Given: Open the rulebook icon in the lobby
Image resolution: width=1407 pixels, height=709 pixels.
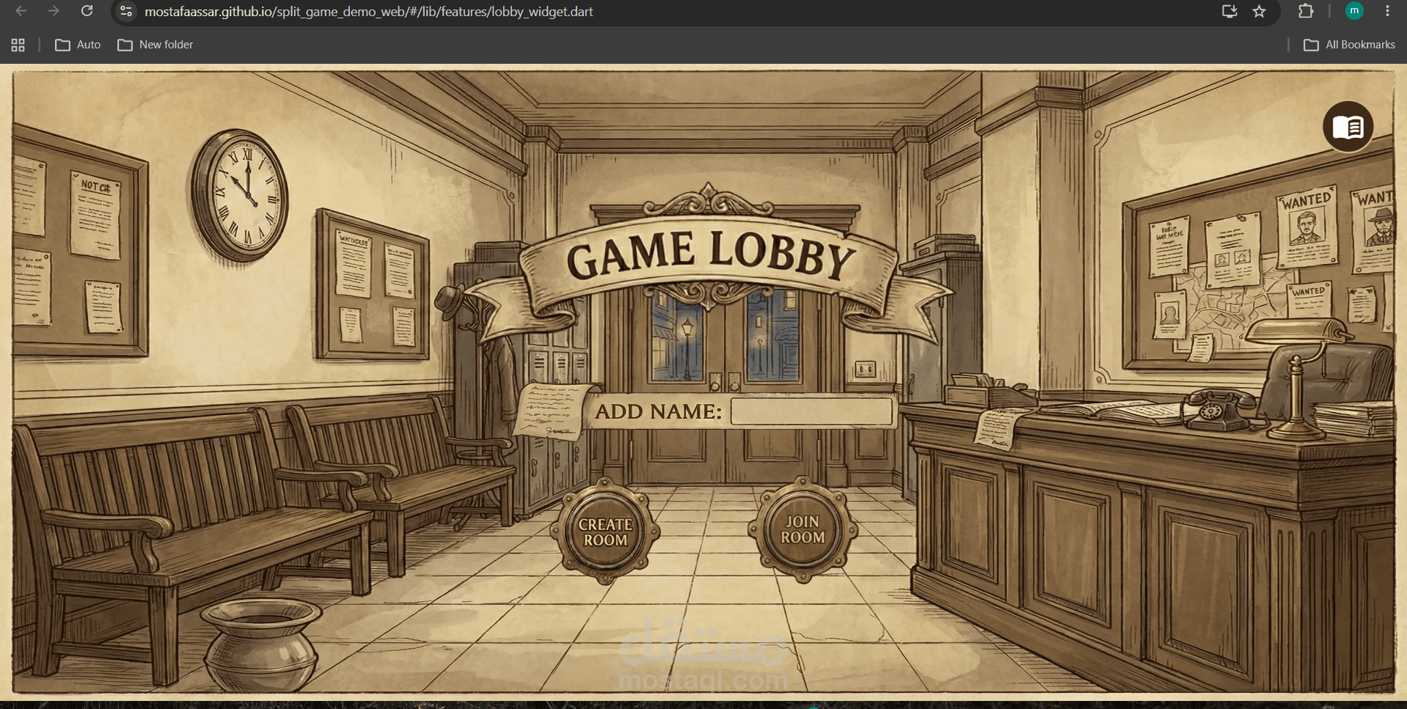Looking at the screenshot, I should 1348,127.
